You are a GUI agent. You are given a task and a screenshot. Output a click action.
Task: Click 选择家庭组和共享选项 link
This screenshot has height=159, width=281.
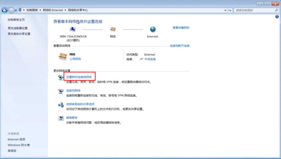pyautogui.click(x=80, y=104)
